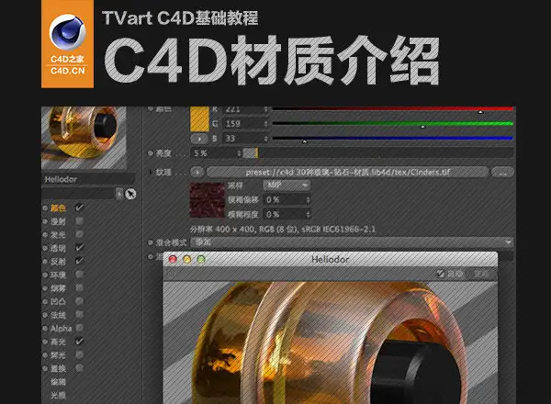
Task: Click the '分辨率 400 x 400, RGB' info text
Action: [x=283, y=230]
